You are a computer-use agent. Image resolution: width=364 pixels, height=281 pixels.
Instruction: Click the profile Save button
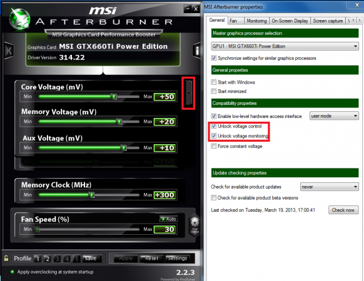(x=92, y=259)
